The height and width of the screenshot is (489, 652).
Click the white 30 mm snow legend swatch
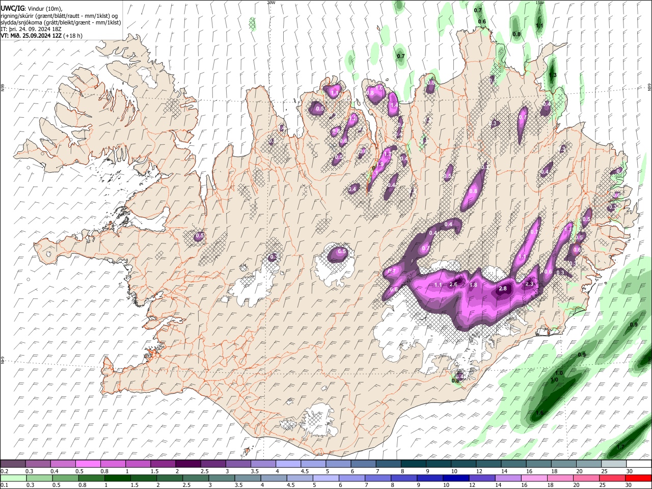pyautogui.click(x=639, y=464)
